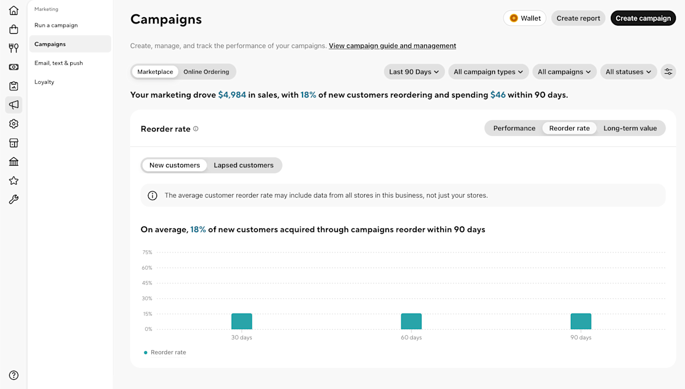The height and width of the screenshot is (389, 685).
Task: Open the shopping bag Orders icon
Action: click(x=14, y=29)
